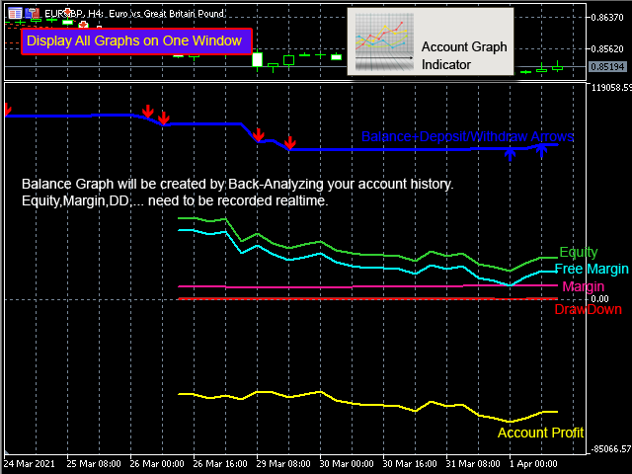
Task: Click time axis label '30 Mar 00:00'
Action: click(347, 463)
